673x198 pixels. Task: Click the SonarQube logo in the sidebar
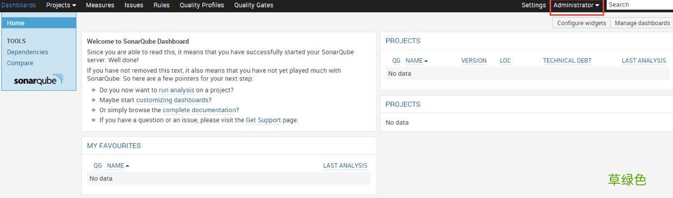pos(39,80)
